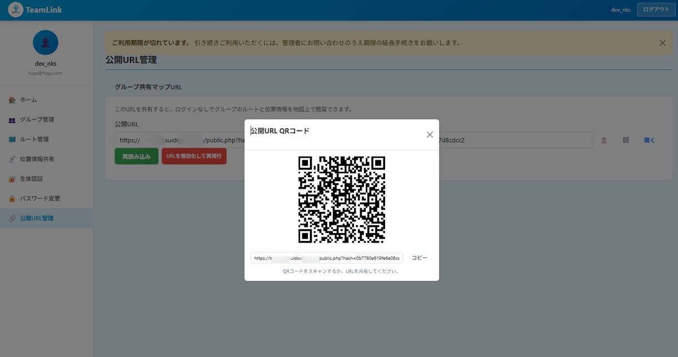Click the clipboard copy icon beside URL

[x=604, y=140]
